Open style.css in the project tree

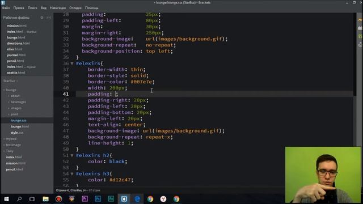coord(17,133)
